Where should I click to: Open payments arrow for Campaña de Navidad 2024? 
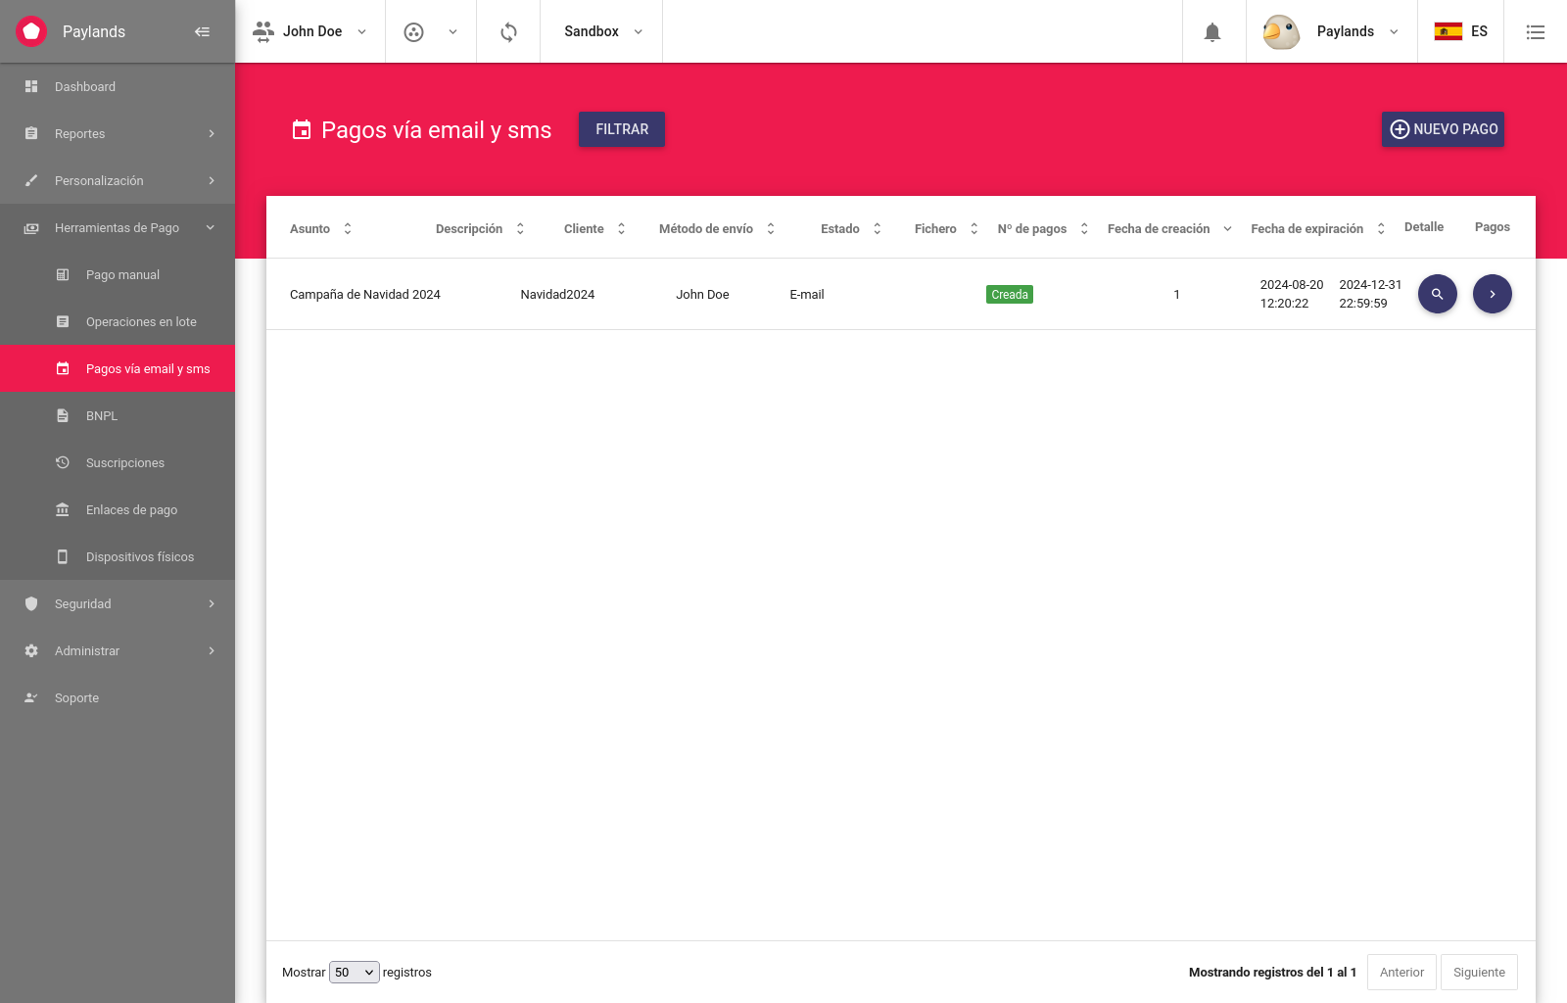[x=1493, y=294]
